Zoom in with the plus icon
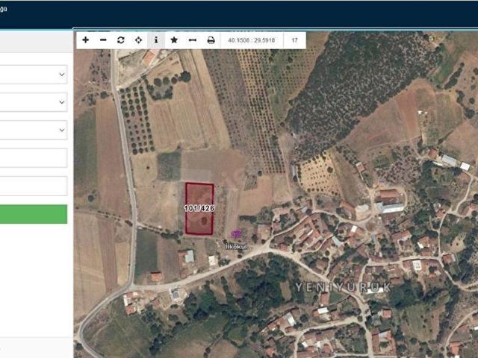Viewport: 478px width, 358px height. tap(85, 40)
